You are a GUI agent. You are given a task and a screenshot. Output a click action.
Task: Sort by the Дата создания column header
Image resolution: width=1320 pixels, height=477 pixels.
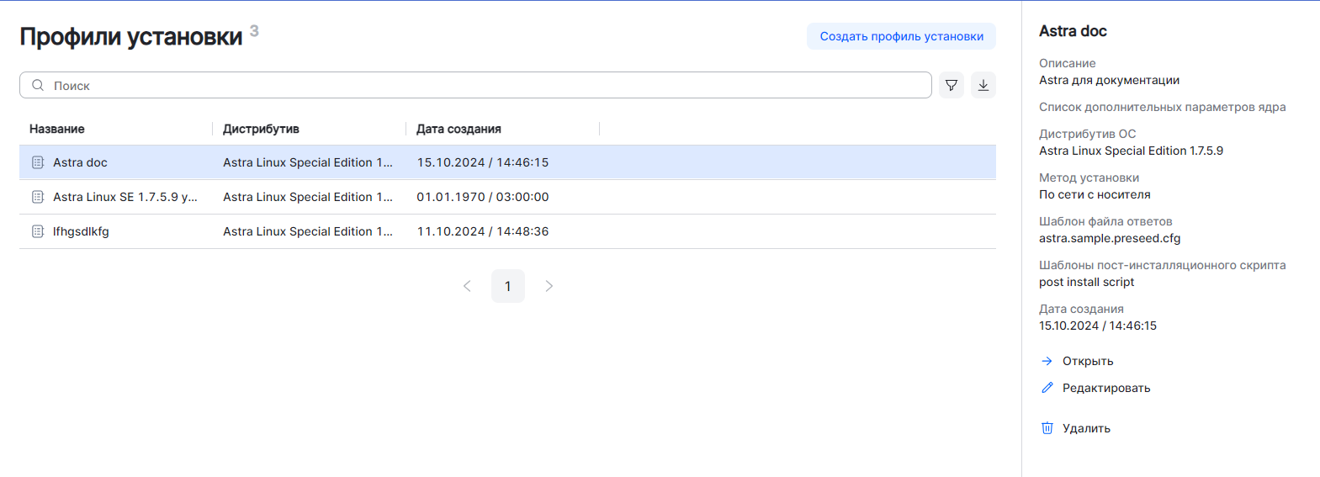(459, 129)
